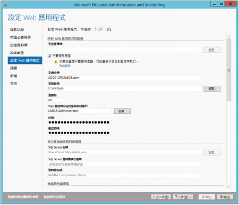Go back with the 上一步 button

coord(161,197)
